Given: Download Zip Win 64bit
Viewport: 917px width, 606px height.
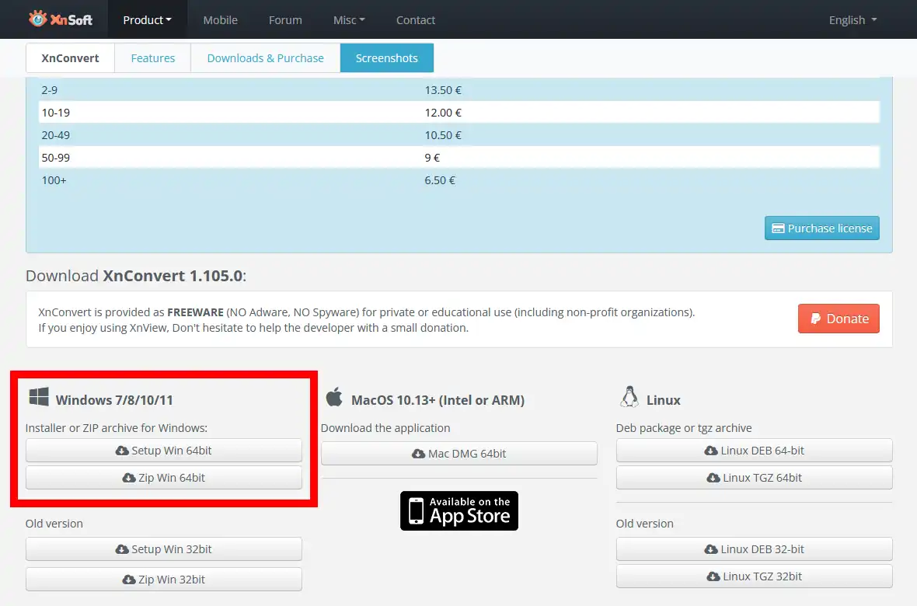Looking at the screenshot, I should click(x=164, y=477).
